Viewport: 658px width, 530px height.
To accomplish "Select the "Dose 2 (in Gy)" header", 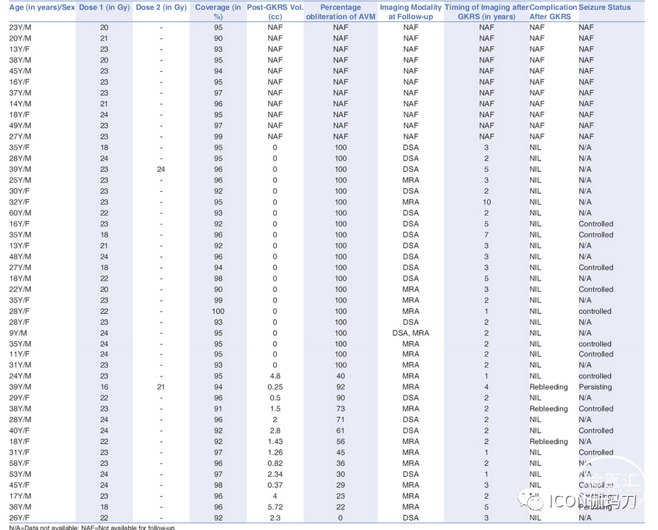I will pos(161,8).
